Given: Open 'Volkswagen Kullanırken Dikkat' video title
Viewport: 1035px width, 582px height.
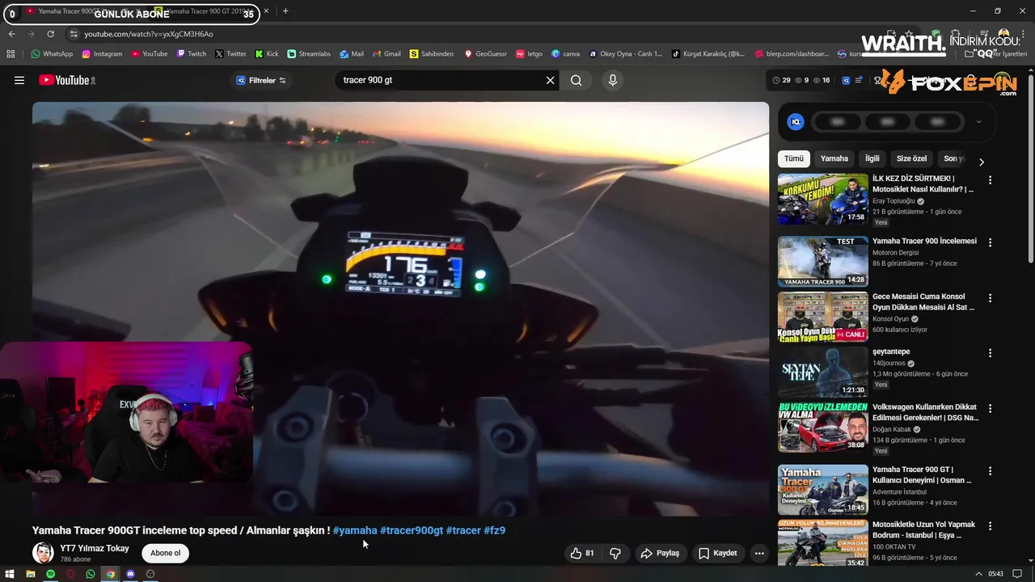Looking at the screenshot, I should [925, 412].
